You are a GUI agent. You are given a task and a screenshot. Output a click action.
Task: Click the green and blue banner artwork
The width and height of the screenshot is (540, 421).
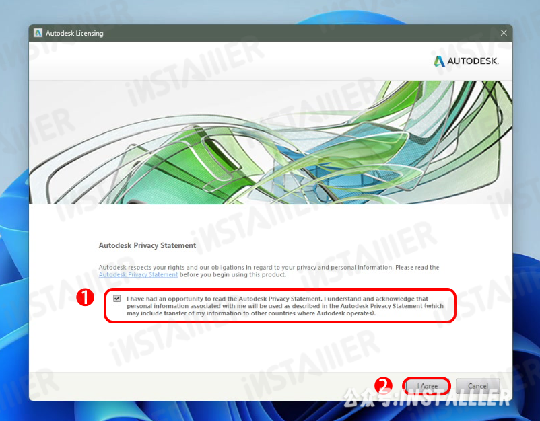pos(271,143)
